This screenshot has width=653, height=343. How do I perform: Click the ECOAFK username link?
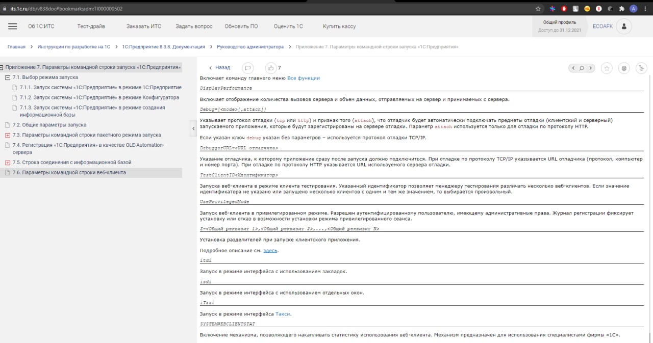pos(602,27)
